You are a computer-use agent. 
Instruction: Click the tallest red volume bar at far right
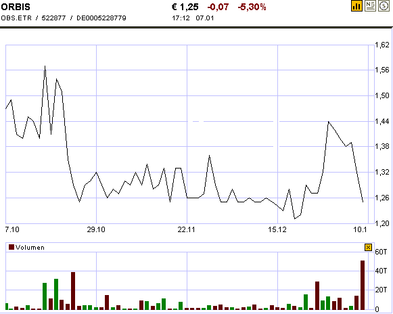pyautogui.click(x=363, y=285)
